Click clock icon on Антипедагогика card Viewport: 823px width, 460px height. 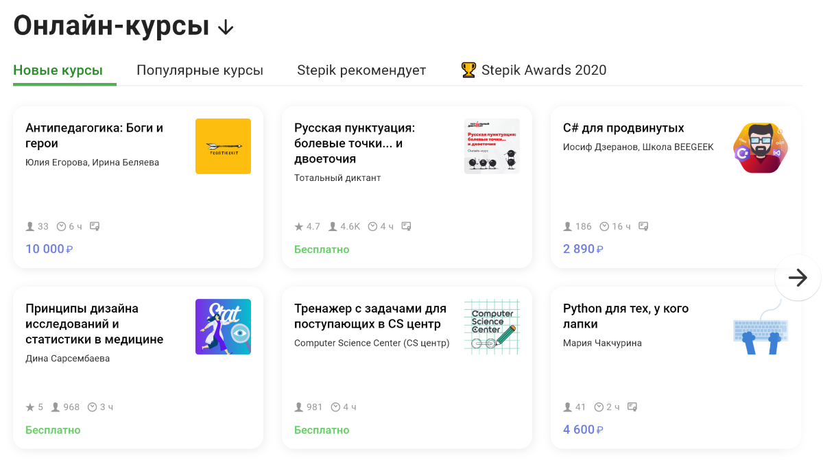click(x=61, y=226)
